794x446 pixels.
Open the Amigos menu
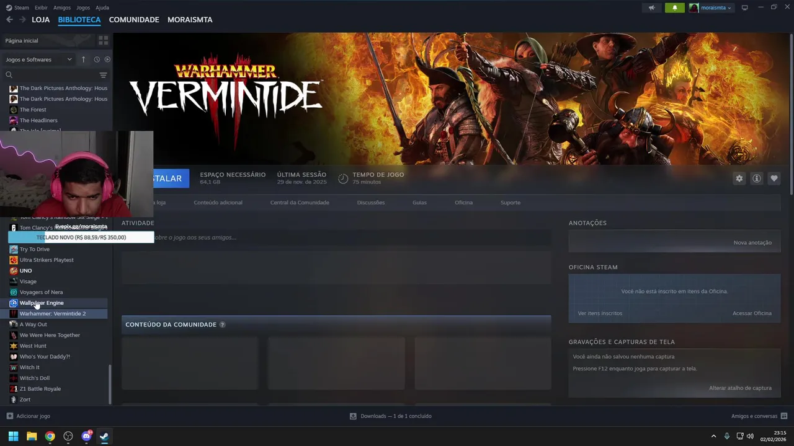coord(62,7)
